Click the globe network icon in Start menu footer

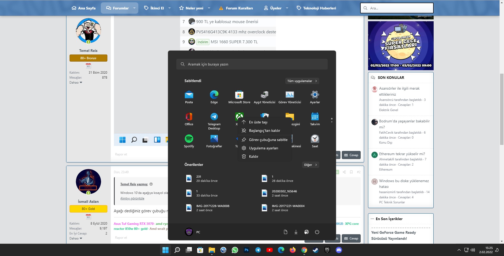coord(306,232)
